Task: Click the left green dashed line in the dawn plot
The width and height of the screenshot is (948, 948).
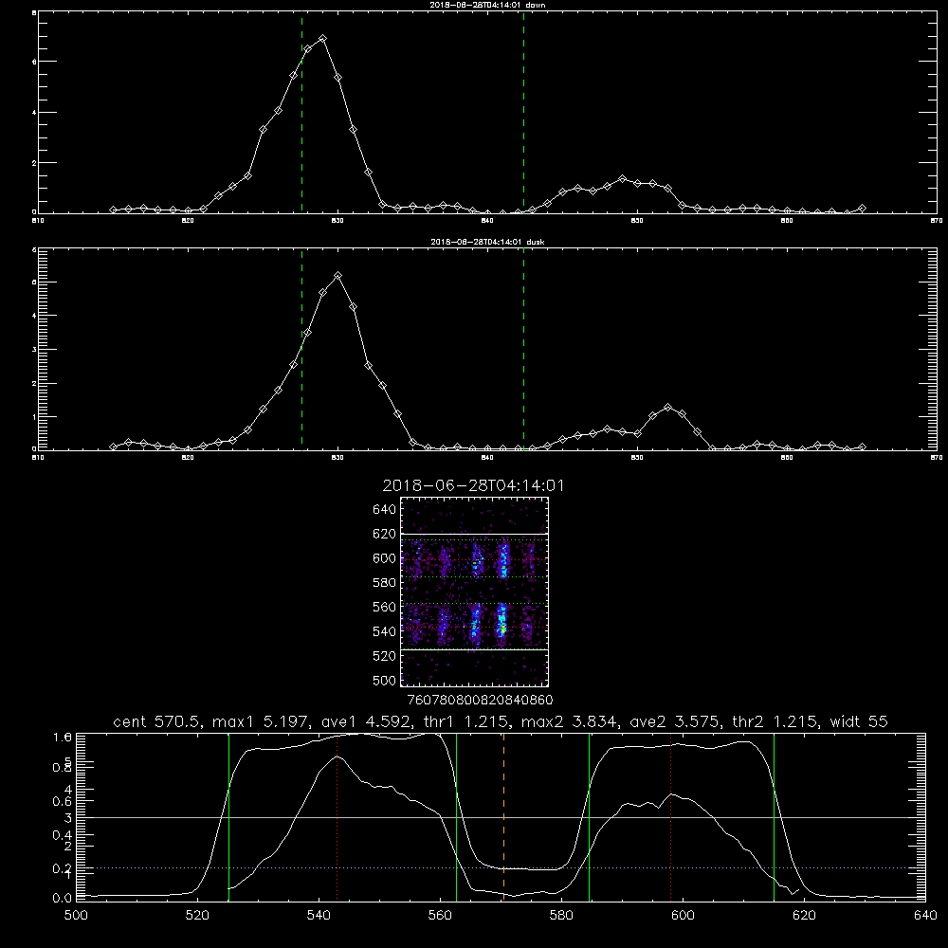Action: [301, 112]
